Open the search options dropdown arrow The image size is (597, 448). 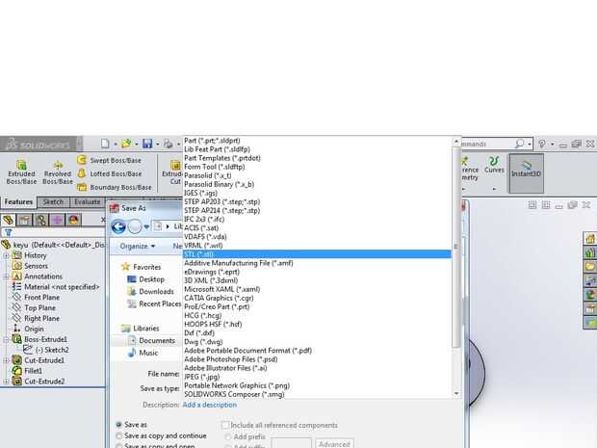click(530, 144)
